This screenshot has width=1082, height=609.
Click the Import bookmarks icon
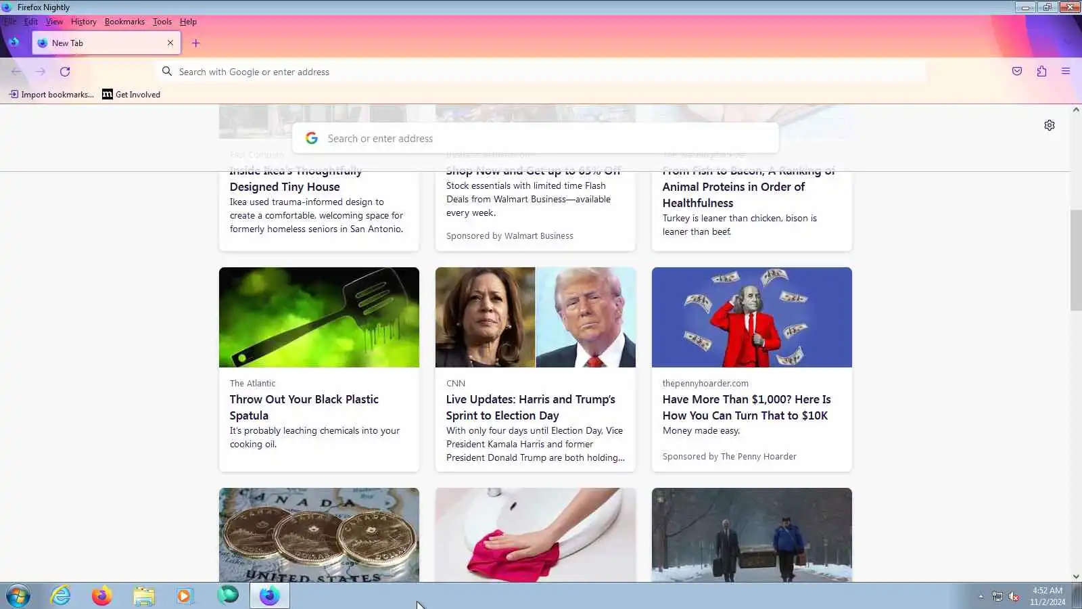[14, 95]
